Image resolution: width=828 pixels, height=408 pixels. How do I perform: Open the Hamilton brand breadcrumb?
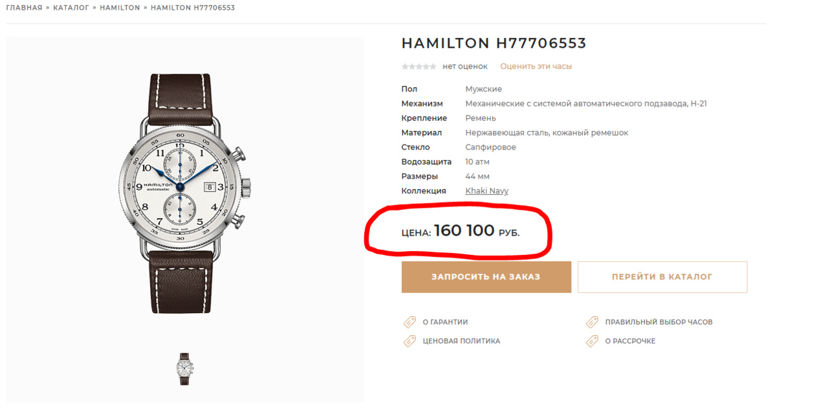pyautogui.click(x=120, y=8)
